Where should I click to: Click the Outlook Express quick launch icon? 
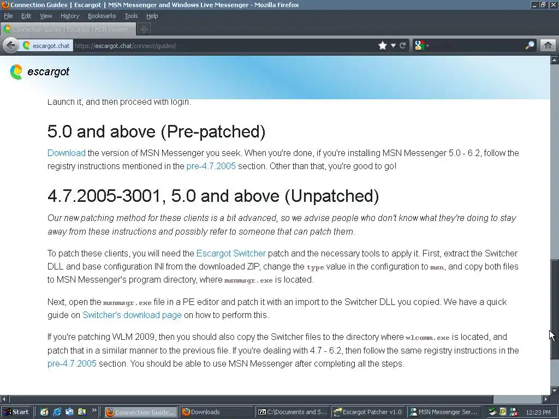coord(69,412)
